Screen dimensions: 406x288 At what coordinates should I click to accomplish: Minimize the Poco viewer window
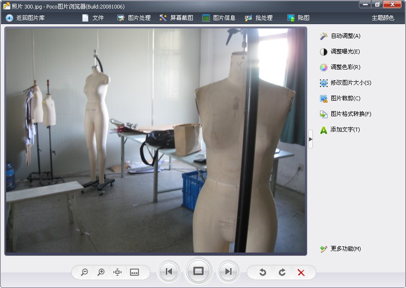[x=365, y=4]
